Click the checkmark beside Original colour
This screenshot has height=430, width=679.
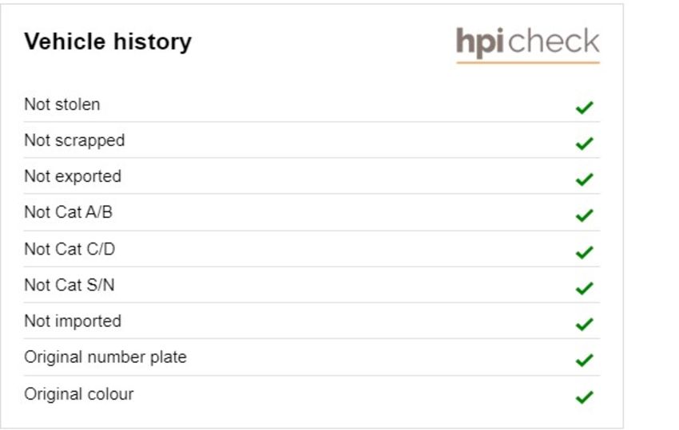pyautogui.click(x=584, y=396)
